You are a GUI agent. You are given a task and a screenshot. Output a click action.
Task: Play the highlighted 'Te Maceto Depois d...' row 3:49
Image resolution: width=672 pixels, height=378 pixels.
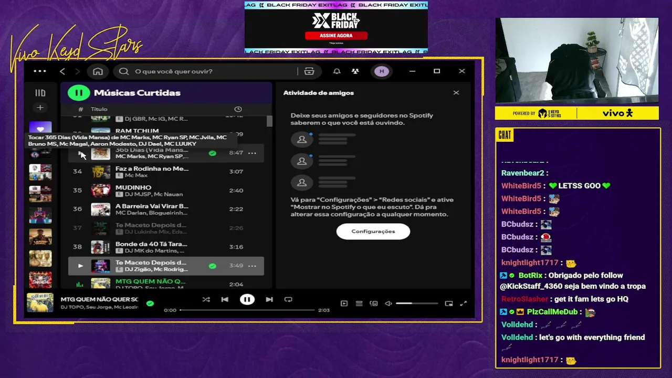(x=80, y=266)
